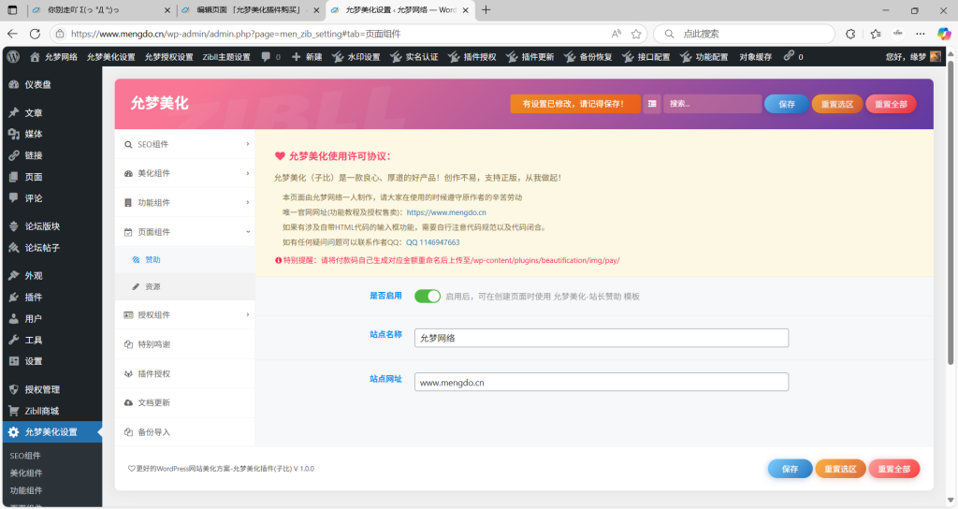The width and height of the screenshot is (958, 509).
Task: Open the read aloud icon in address bar
Action: click(x=617, y=34)
